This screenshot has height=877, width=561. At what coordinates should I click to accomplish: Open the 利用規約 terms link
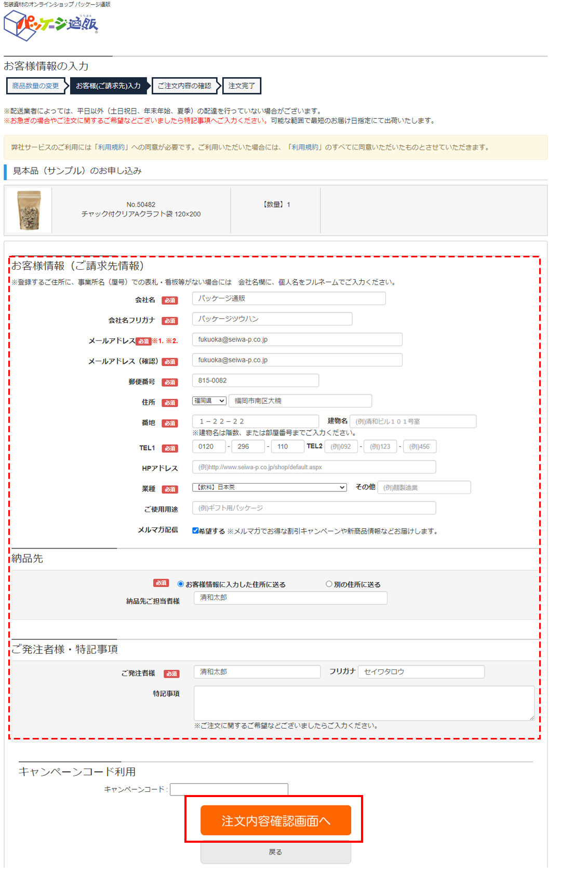111,147
